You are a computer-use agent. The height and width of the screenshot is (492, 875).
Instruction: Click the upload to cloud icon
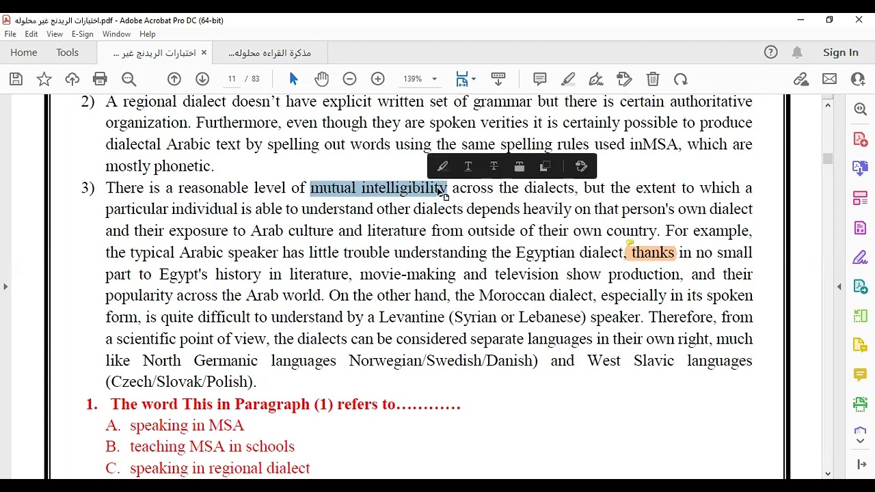coord(72,79)
